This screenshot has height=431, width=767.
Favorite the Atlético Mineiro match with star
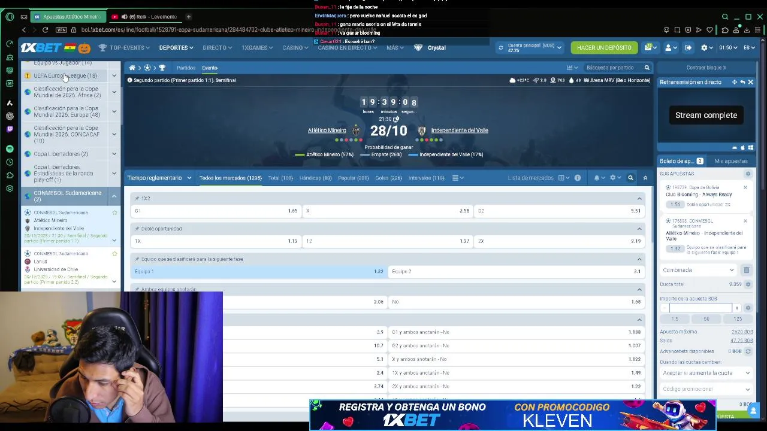pyautogui.click(x=114, y=213)
